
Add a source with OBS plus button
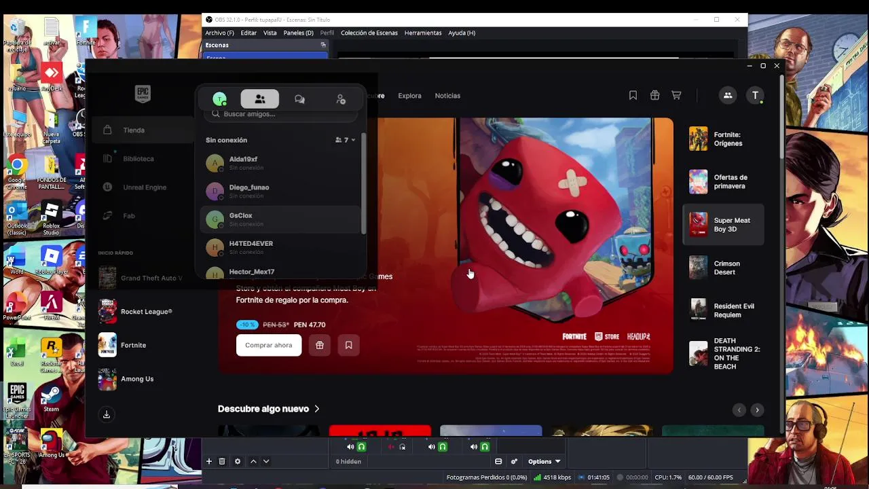coord(208,461)
